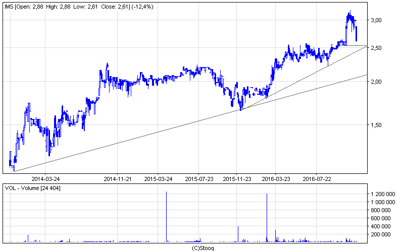Select the 1 200 000 volume axis label
Viewport: 404px width, 252px height.
[383, 194]
